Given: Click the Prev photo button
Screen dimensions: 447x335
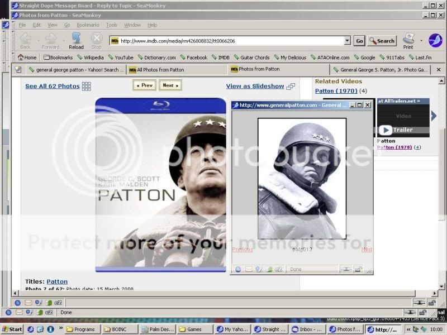Looking at the screenshot, I should (x=144, y=85).
